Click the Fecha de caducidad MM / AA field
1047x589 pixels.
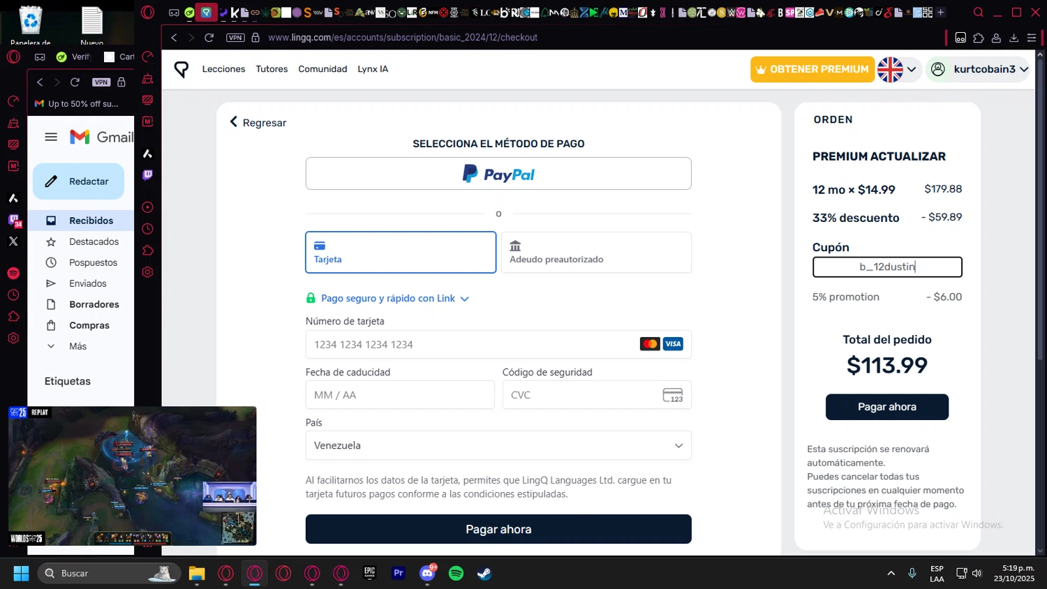click(400, 395)
